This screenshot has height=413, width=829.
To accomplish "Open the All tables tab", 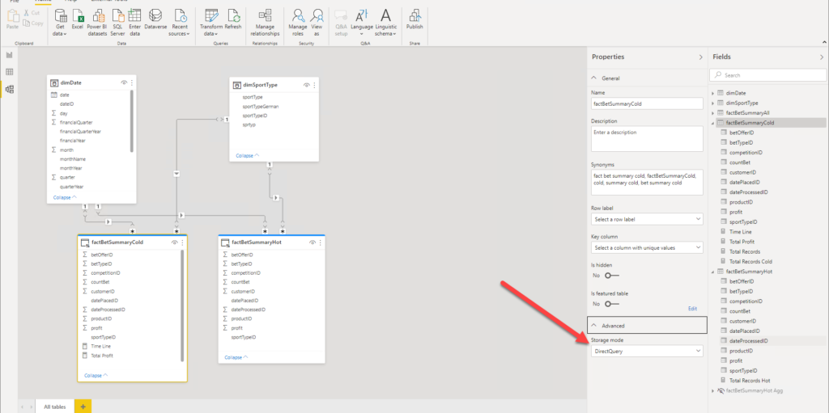I will (x=55, y=407).
